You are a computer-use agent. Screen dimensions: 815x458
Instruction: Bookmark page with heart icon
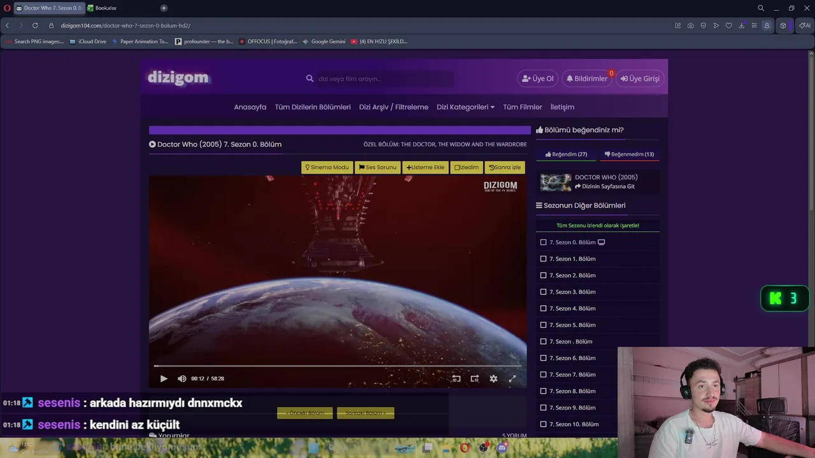click(x=728, y=25)
